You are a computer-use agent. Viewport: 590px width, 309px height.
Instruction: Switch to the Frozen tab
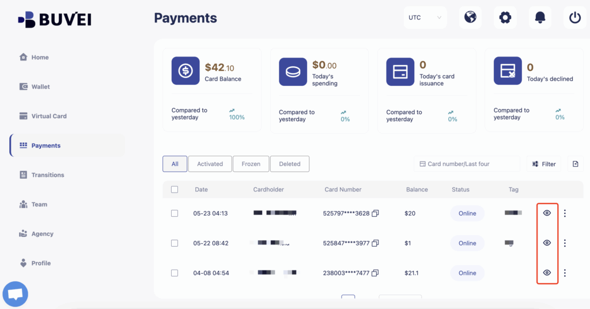coord(251,164)
